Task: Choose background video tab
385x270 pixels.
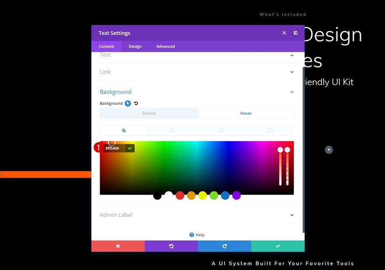Action: click(270, 130)
